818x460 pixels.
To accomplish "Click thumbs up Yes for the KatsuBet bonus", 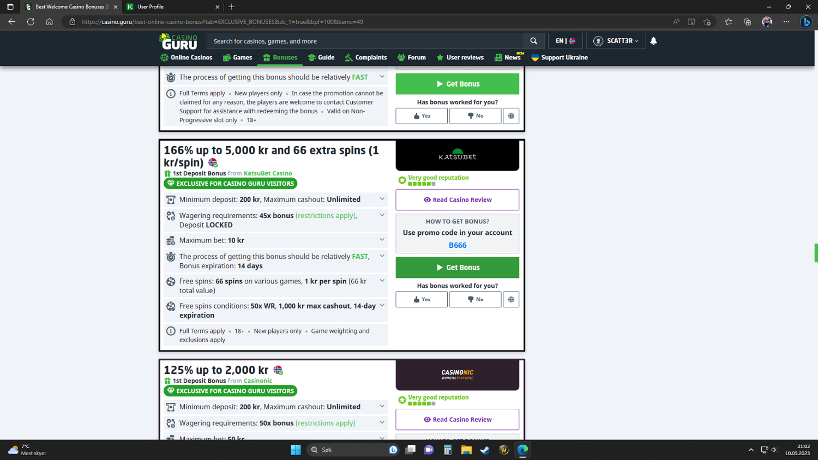I will coord(421,299).
